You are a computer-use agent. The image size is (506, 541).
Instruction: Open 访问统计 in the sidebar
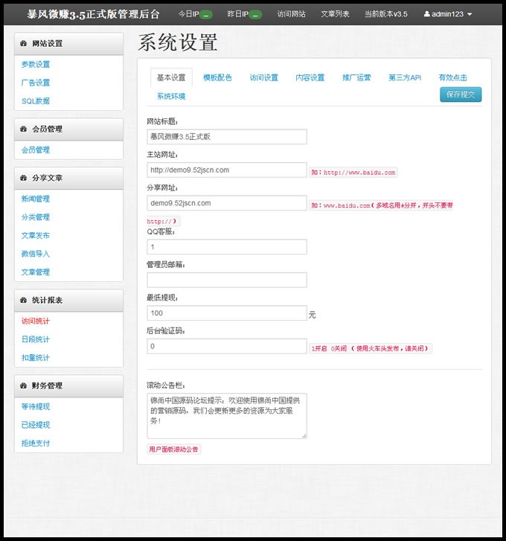[36, 321]
